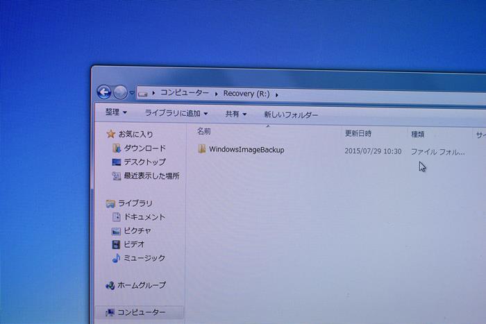Viewport: 486px width, 324px height.
Task: Open ドキュメント library
Action: (x=144, y=217)
